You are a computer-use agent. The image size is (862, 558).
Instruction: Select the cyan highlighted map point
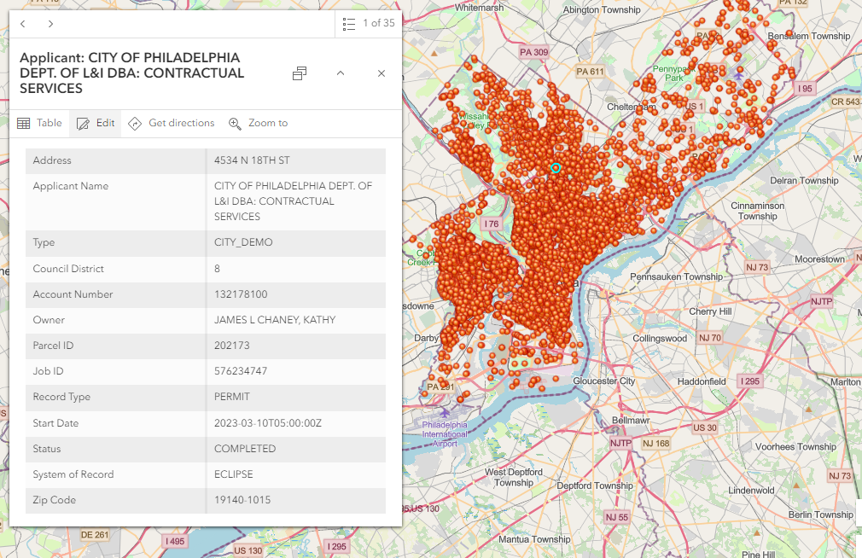[556, 168]
